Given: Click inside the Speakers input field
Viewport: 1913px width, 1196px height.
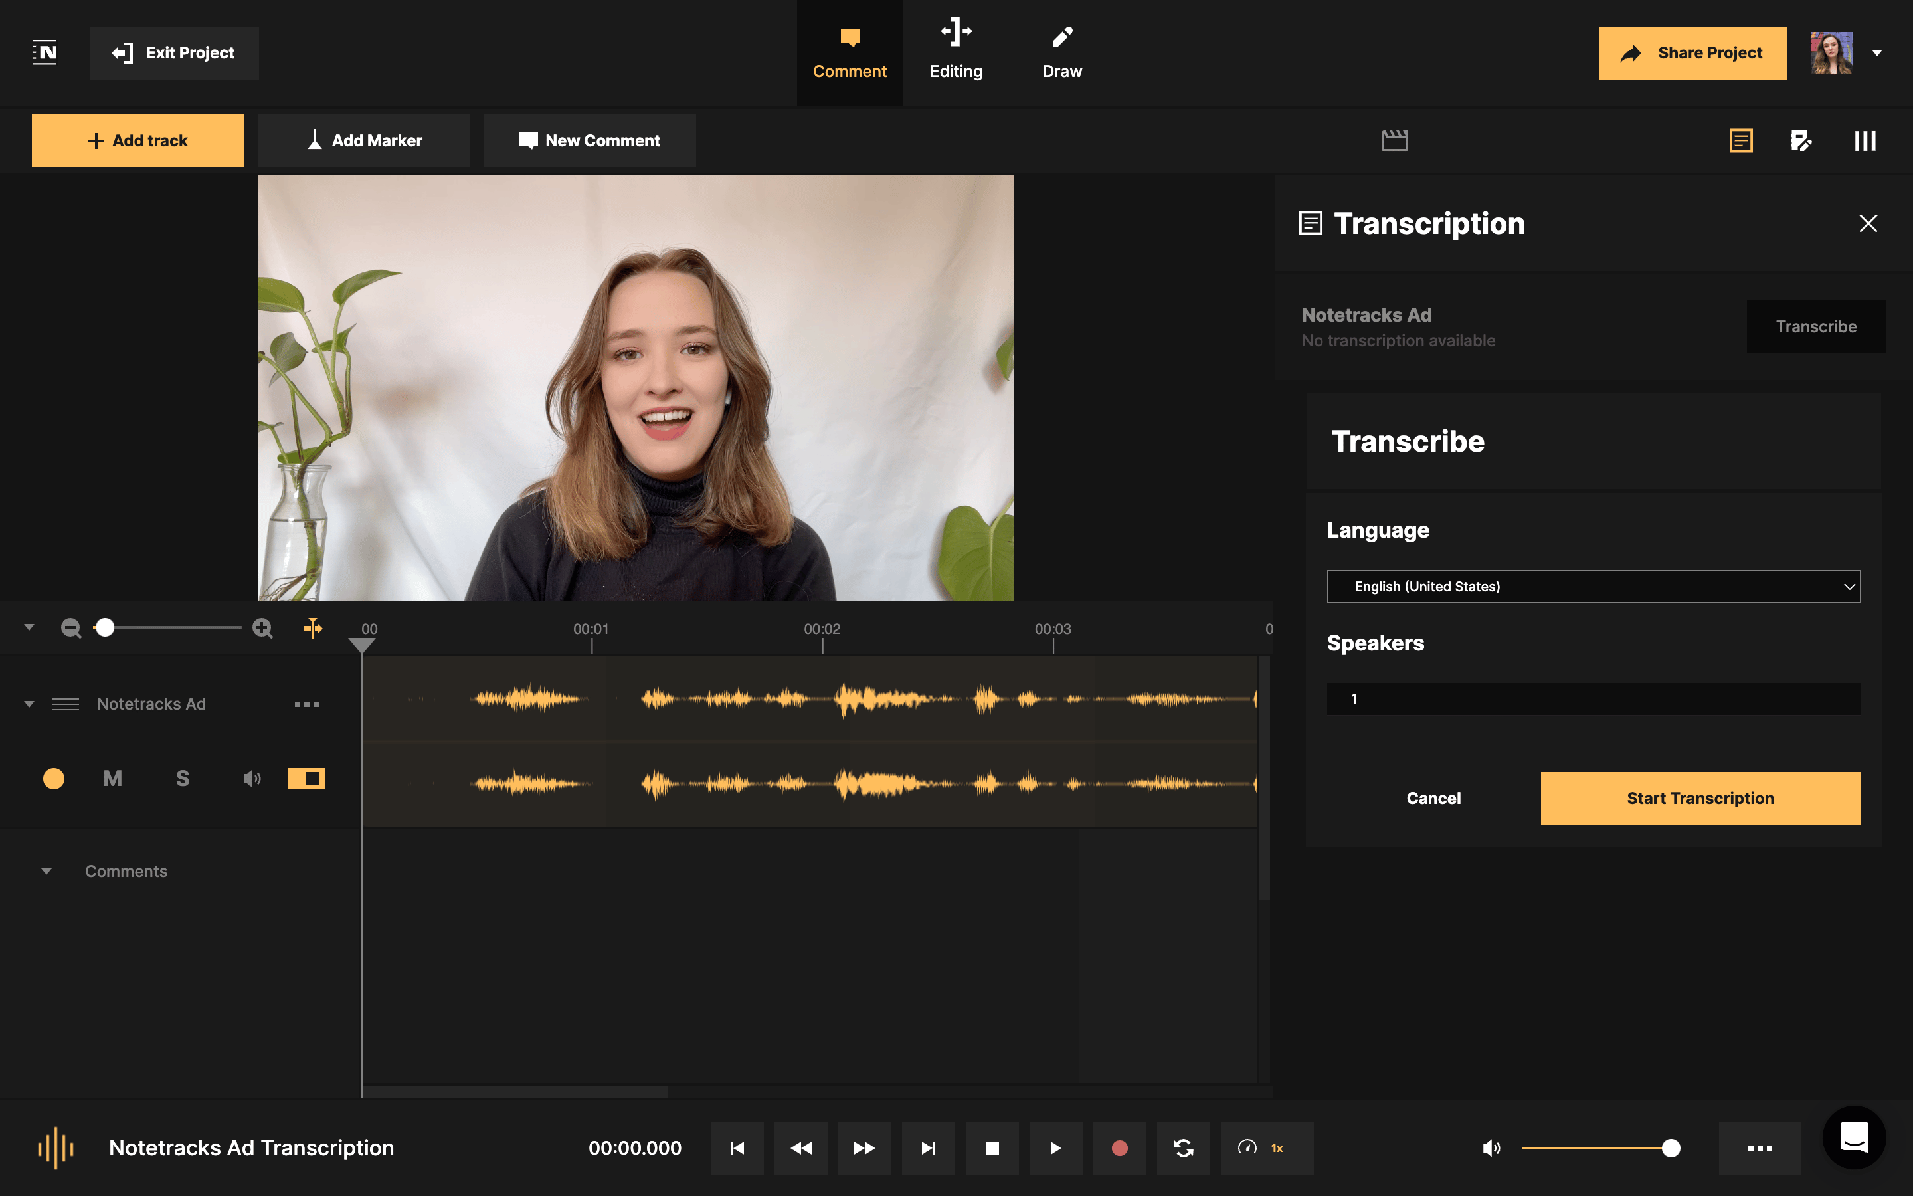Looking at the screenshot, I should click(x=1592, y=698).
